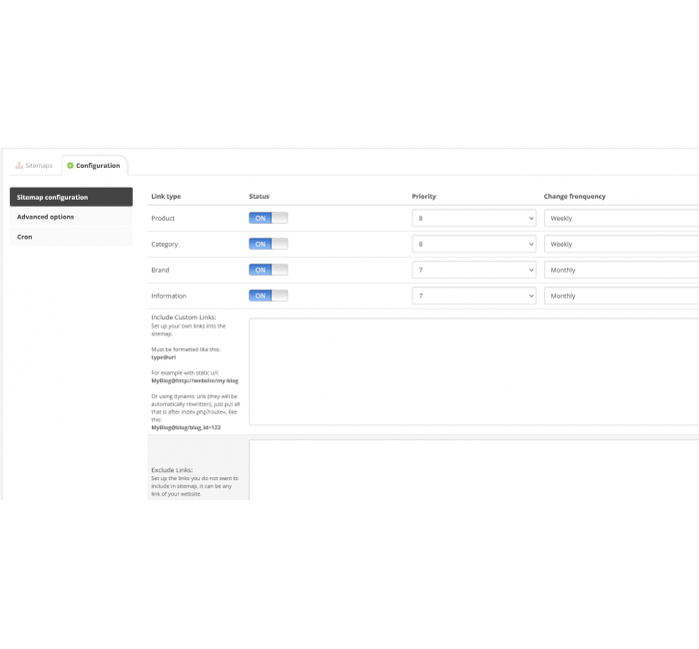Click the Include Custom Links text area
The width and height of the screenshot is (699, 649).
click(x=474, y=371)
